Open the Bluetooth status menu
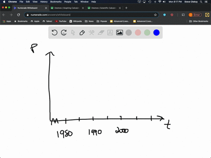The height and width of the screenshot is (158, 211). (155, 2)
